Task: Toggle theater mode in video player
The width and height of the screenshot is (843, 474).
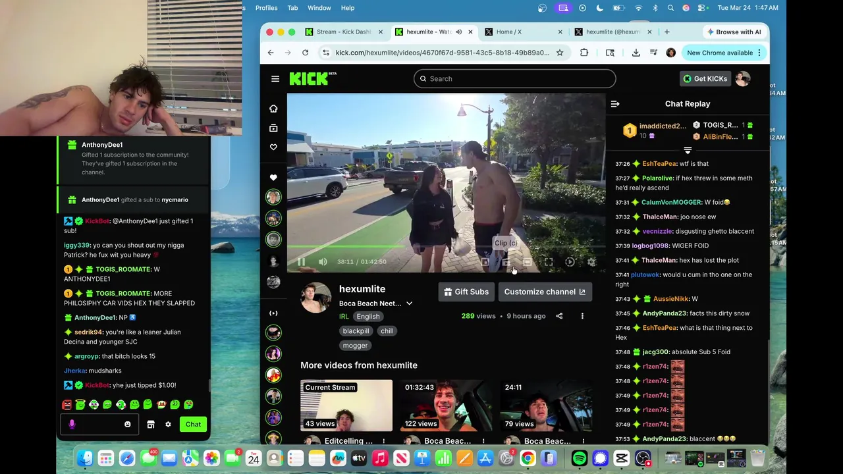Action: tap(527, 261)
